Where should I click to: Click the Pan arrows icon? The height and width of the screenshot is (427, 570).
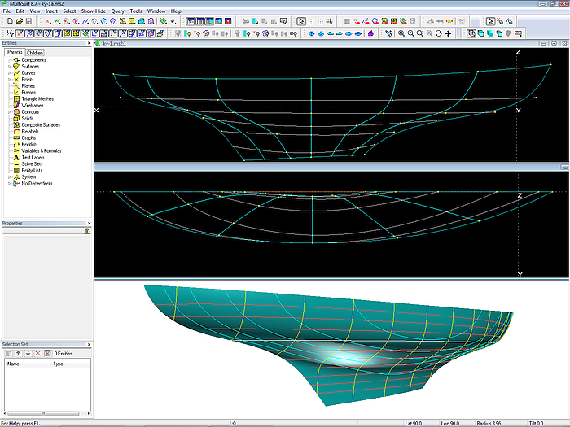coord(449,33)
